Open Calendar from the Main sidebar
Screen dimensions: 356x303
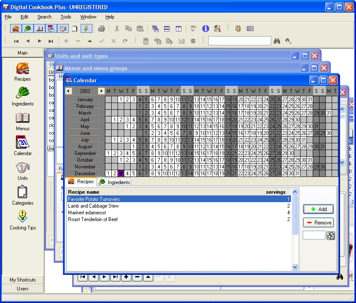tap(23, 146)
